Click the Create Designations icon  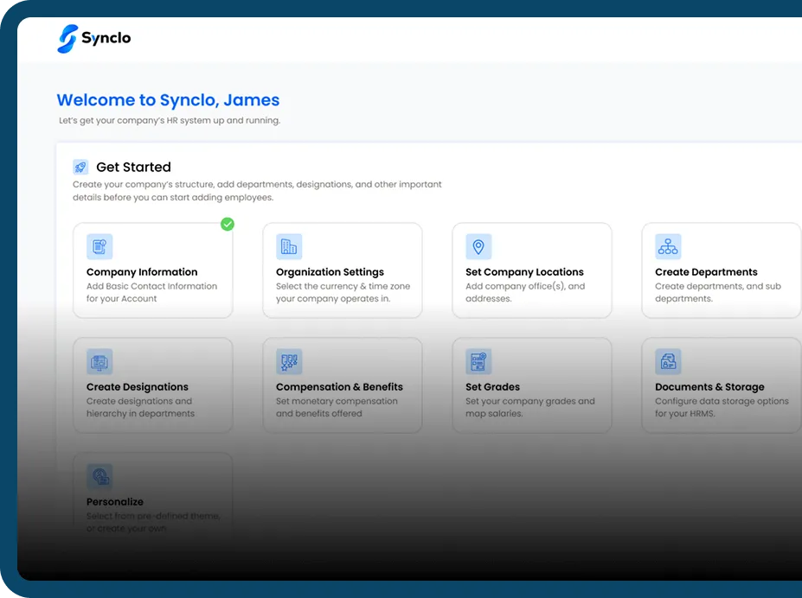[99, 361]
